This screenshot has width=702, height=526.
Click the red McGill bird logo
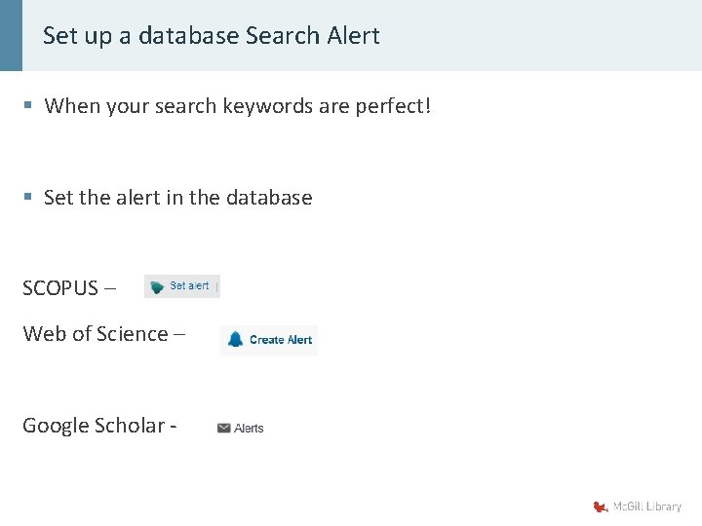tap(601, 507)
